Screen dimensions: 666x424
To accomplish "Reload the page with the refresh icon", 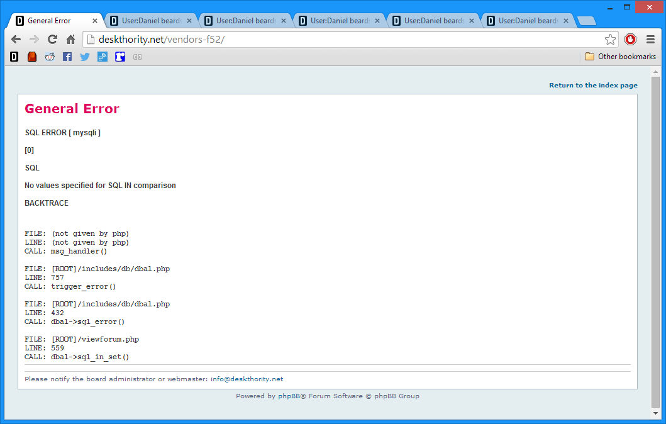I will click(x=53, y=40).
